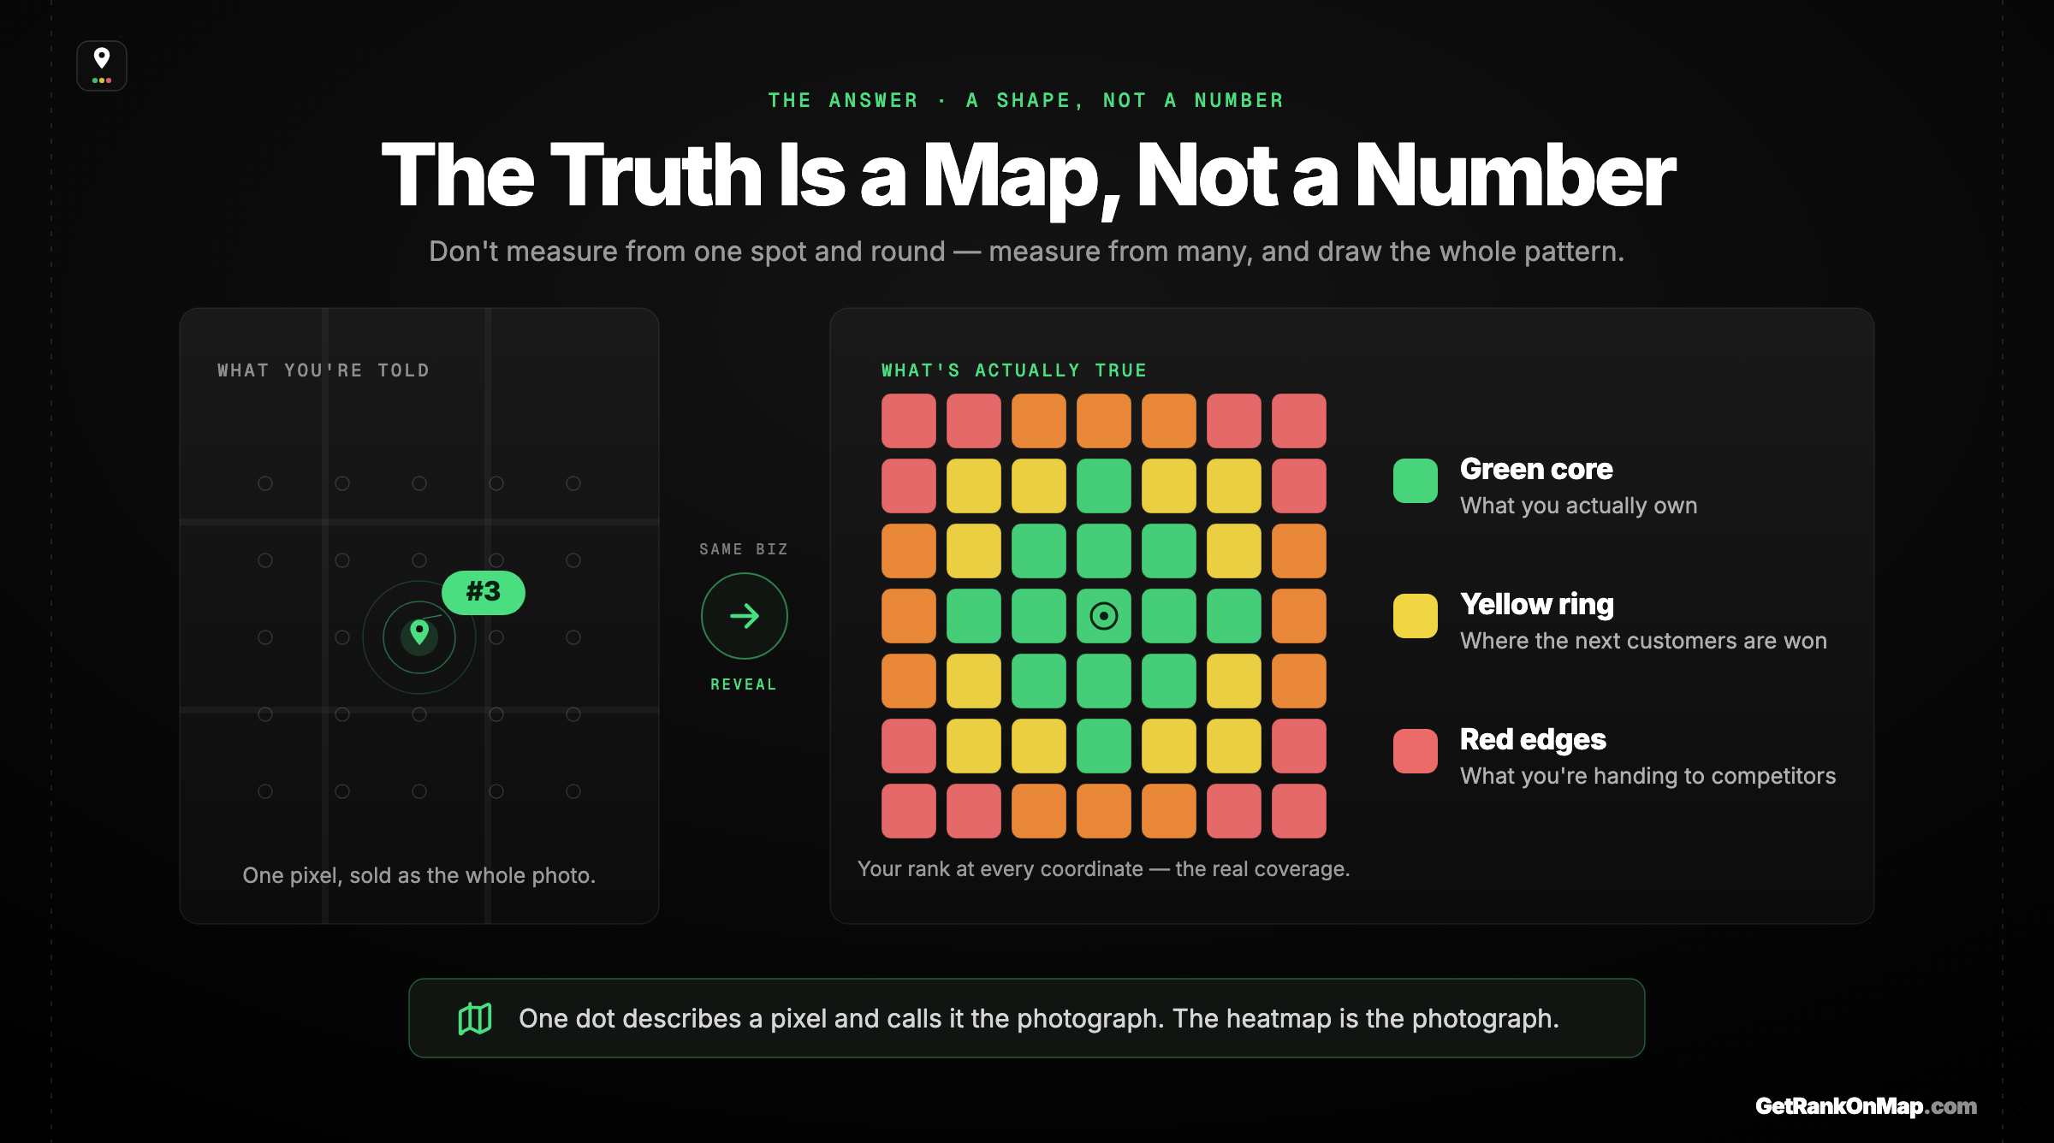
Task: Click the "One dot describes a pixel" banner text
Action: (x=1039, y=1018)
